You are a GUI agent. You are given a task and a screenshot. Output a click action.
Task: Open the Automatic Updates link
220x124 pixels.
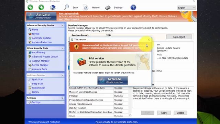pyautogui.click(x=42, y=38)
